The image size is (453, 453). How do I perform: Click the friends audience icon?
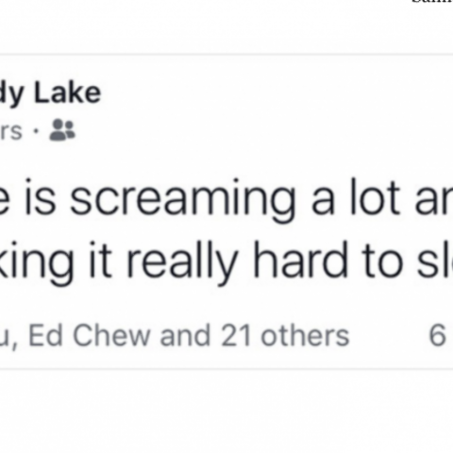62,129
